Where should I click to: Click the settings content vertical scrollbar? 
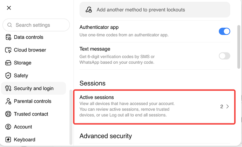[239, 47]
